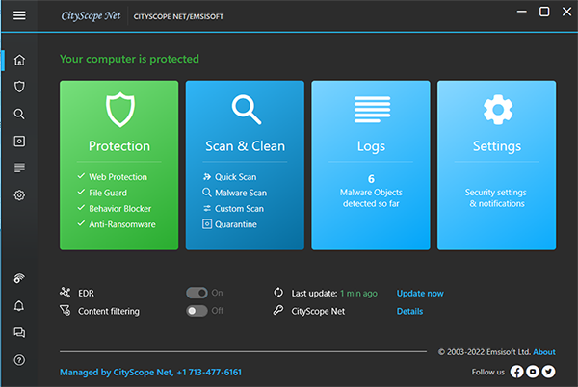This screenshot has width=578, height=387.
Task: Open Protection tile heading
Action: point(119,146)
